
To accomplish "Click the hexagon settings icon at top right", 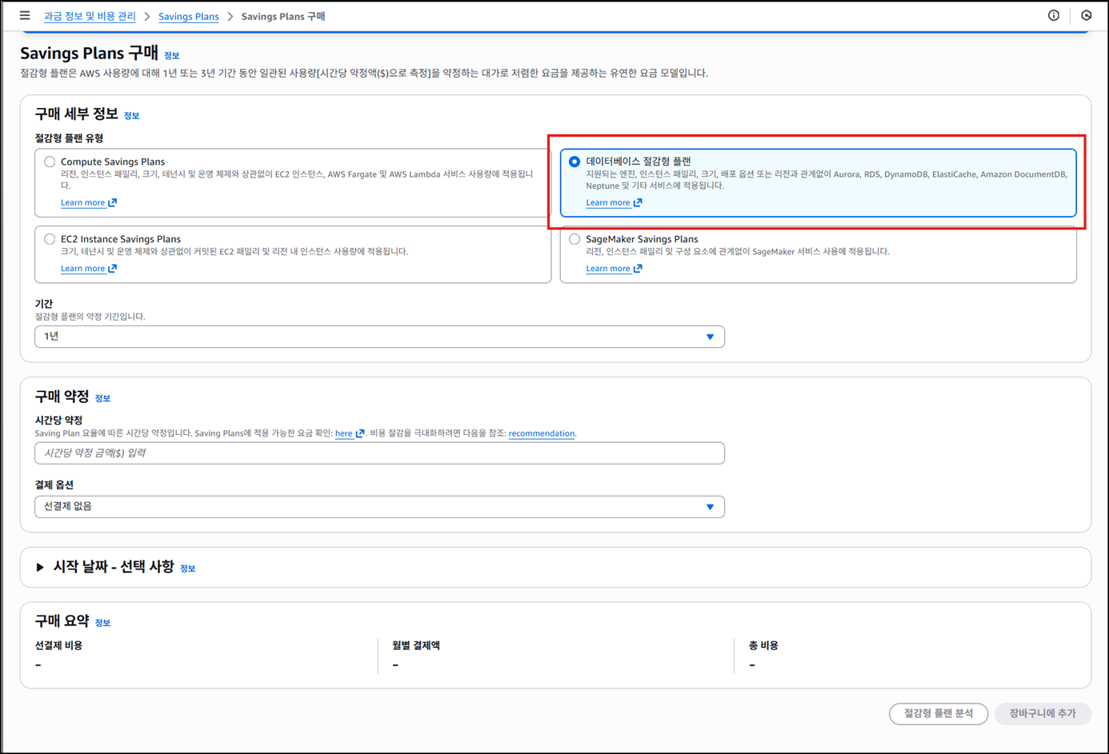I will (x=1086, y=15).
